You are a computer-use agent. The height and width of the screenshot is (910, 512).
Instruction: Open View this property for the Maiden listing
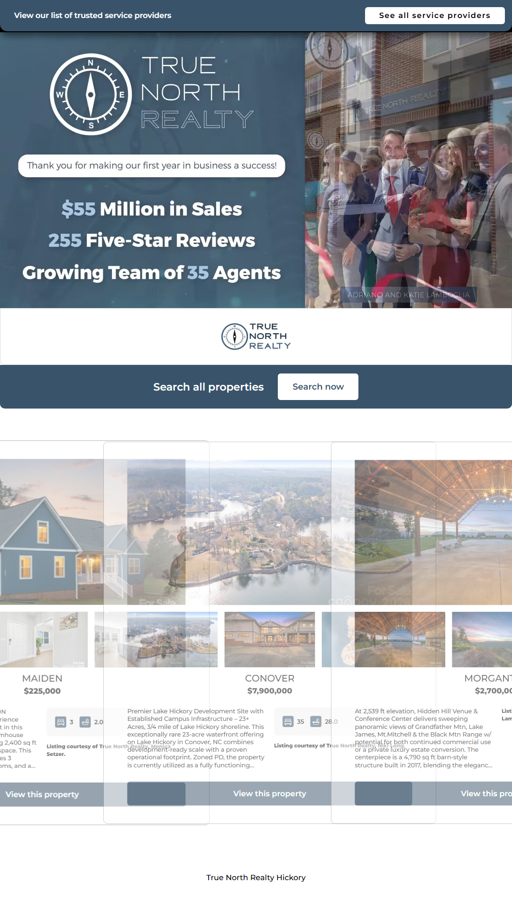click(x=43, y=794)
